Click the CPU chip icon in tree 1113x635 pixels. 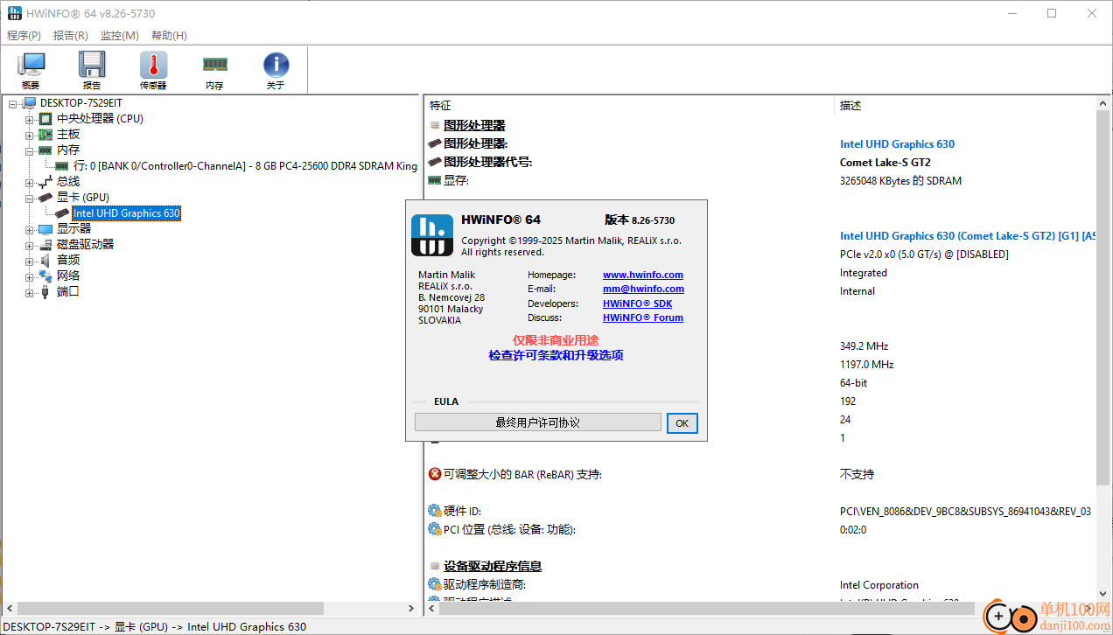click(45, 119)
